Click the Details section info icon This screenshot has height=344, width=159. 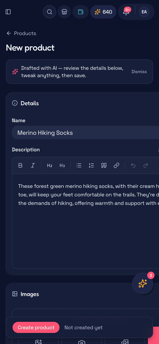coord(15,103)
